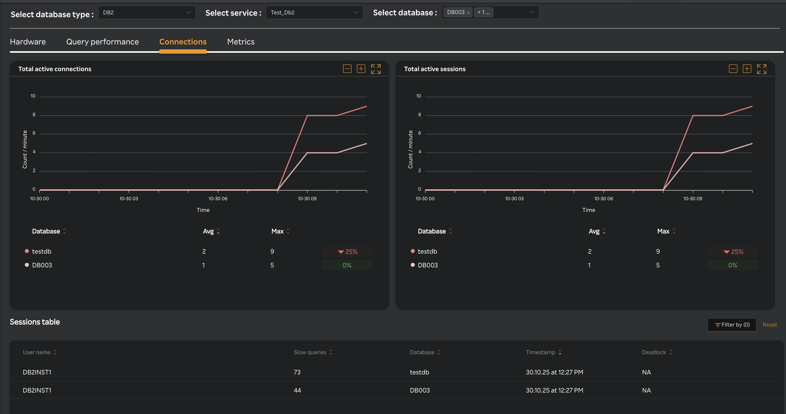786x414 pixels.
Task: Sort sessions table by Deadlock column
Action: [x=671, y=352]
